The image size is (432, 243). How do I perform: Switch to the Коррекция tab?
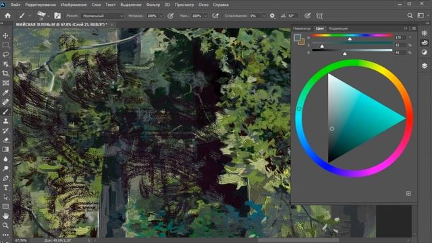(338, 28)
